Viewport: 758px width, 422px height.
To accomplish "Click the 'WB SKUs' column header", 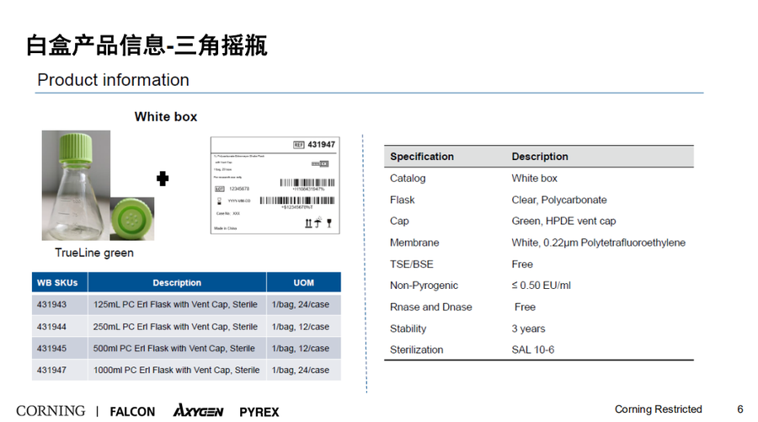I will [60, 282].
